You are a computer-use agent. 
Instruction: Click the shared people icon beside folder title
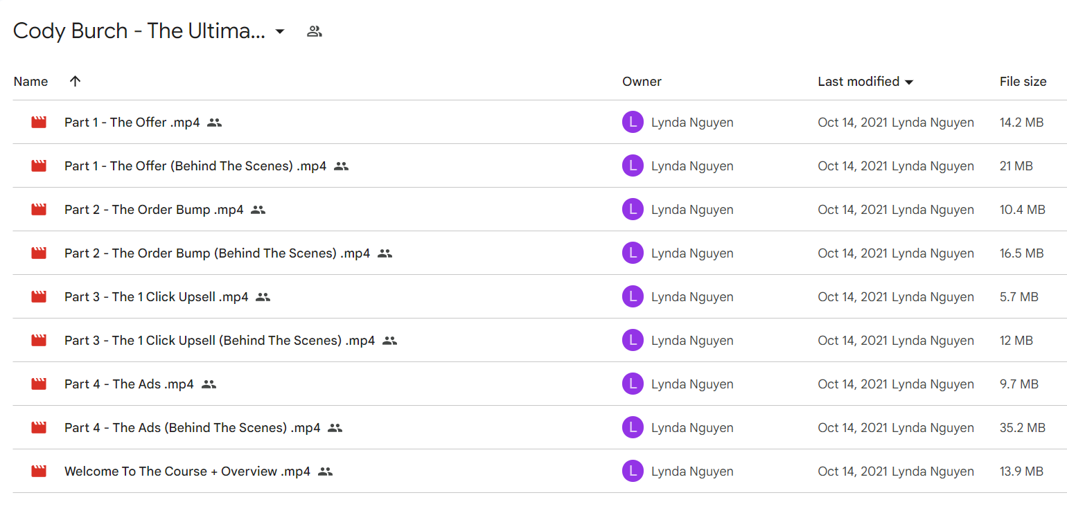(315, 31)
